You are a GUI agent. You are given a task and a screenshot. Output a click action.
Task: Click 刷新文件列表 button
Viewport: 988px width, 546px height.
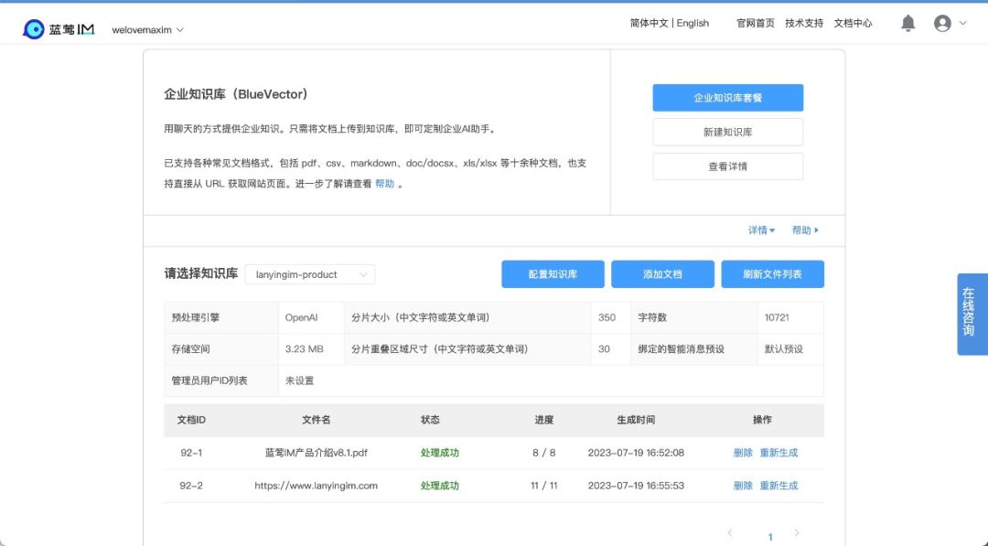point(772,274)
